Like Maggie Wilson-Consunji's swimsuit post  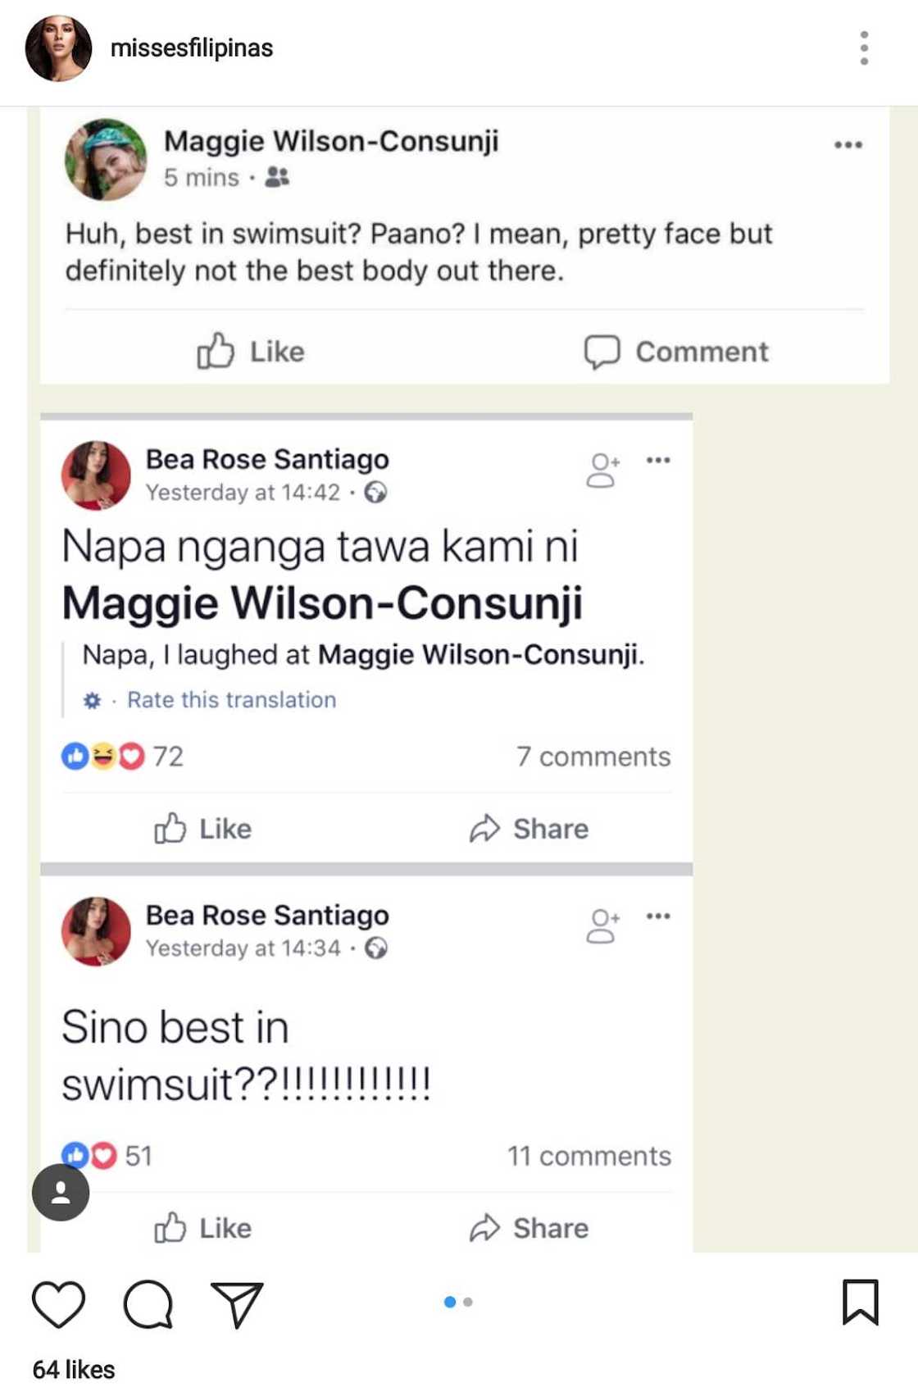point(251,352)
